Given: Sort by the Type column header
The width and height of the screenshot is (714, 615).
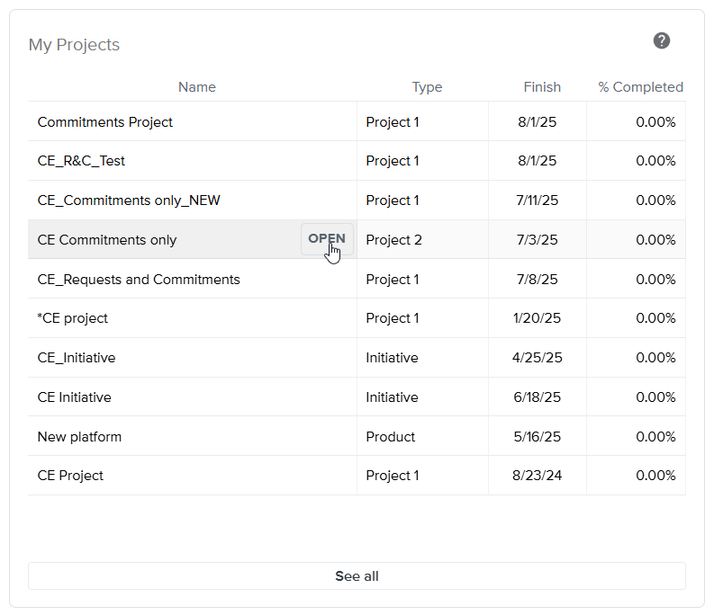Looking at the screenshot, I should point(427,87).
